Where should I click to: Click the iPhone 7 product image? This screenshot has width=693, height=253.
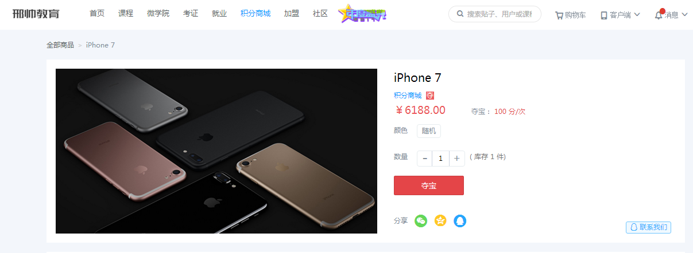point(216,151)
